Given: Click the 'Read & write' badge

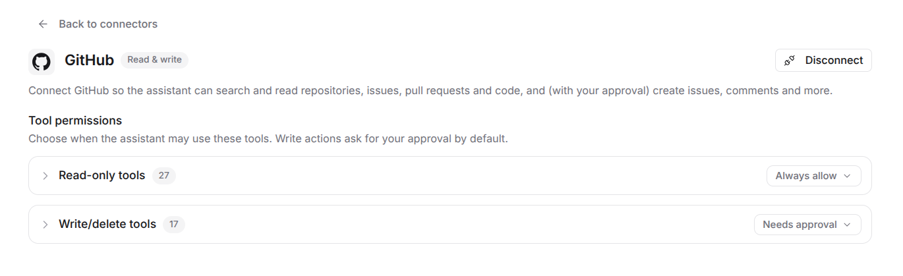Looking at the screenshot, I should coord(154,60).
